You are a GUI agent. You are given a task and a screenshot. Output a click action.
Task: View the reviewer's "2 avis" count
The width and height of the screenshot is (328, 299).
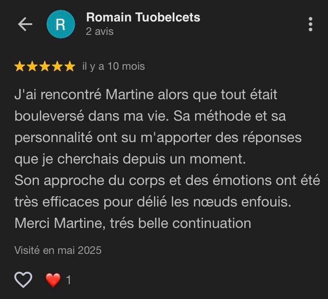coord(100,32)
